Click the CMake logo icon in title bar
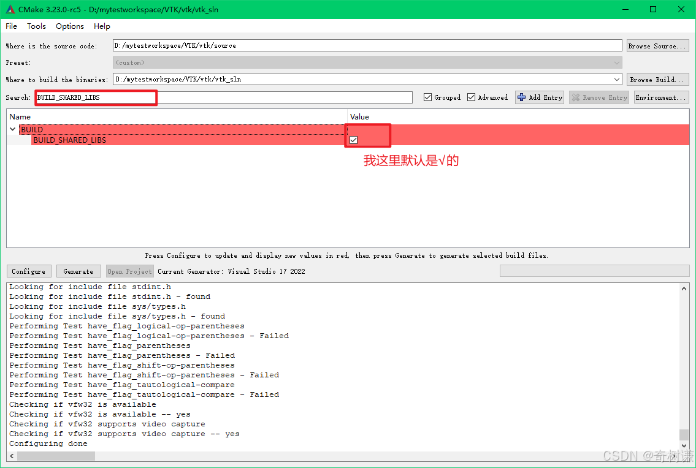696x468 pixels. (10, 9)
